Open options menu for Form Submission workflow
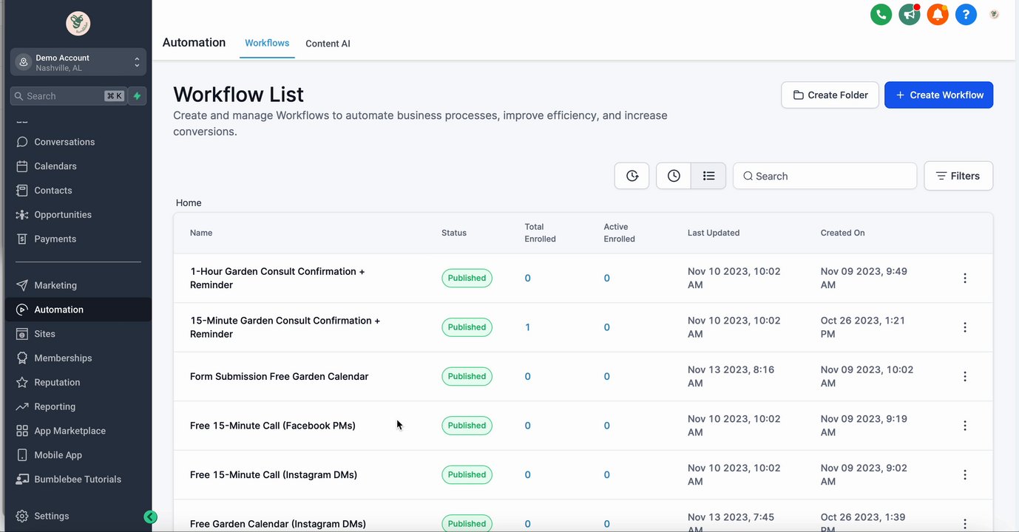The image size is (1019, 532). [965, 377]
